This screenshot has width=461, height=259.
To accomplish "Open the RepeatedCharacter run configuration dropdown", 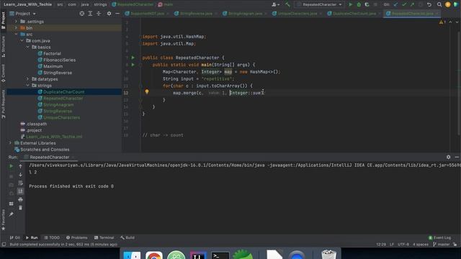I will pyautogui.click(x=320, y=4).
